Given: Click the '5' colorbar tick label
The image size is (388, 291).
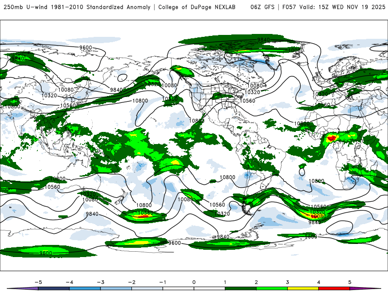Looking at the screenshot, I should point(350,282).
